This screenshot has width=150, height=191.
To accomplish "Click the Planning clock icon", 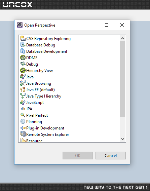I will pos(23,121).
